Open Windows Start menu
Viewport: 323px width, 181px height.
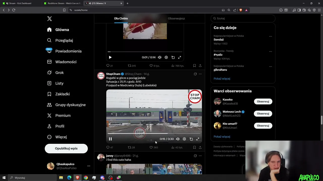(4, 178)
